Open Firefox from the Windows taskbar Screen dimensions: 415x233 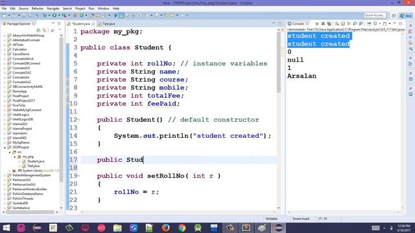tap(166, 228)
